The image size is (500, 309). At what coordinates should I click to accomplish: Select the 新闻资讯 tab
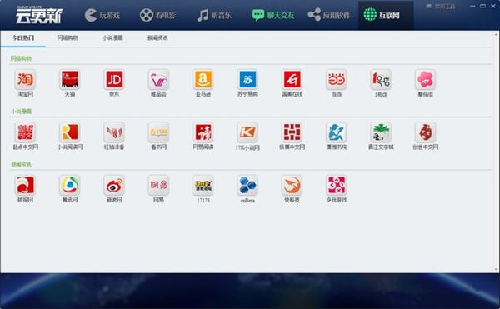[157, 38]
